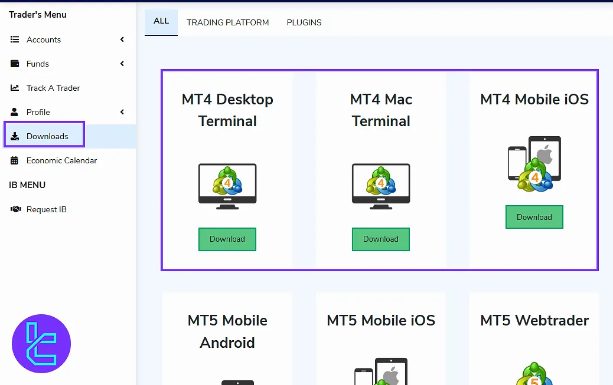Click the MT4 Mac Terminal monitor icon

pyautogui.click(x=381, y=186)
